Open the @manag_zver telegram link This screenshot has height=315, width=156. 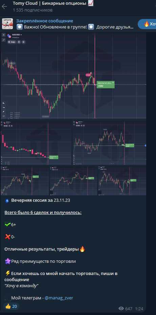point(59,298)
